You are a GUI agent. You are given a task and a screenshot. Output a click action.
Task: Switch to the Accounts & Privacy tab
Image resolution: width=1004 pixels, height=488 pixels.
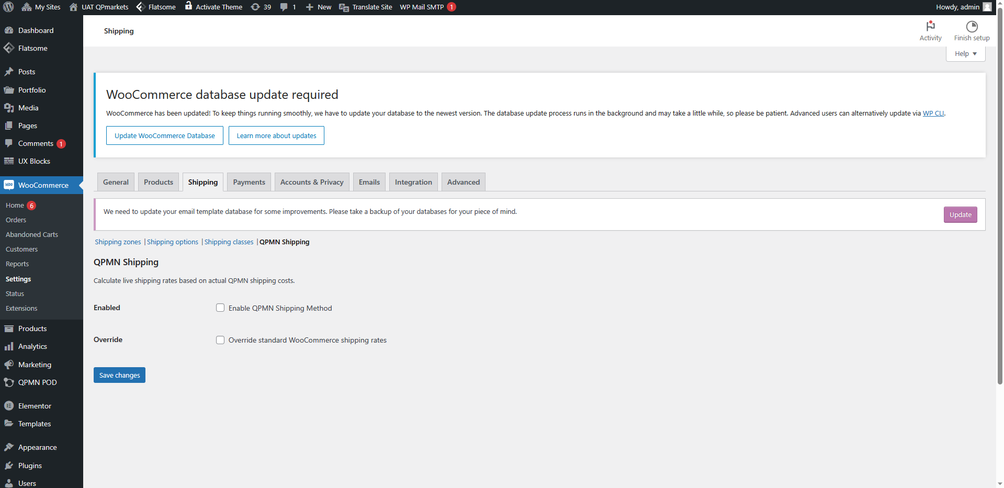click(x=312, y=182)
